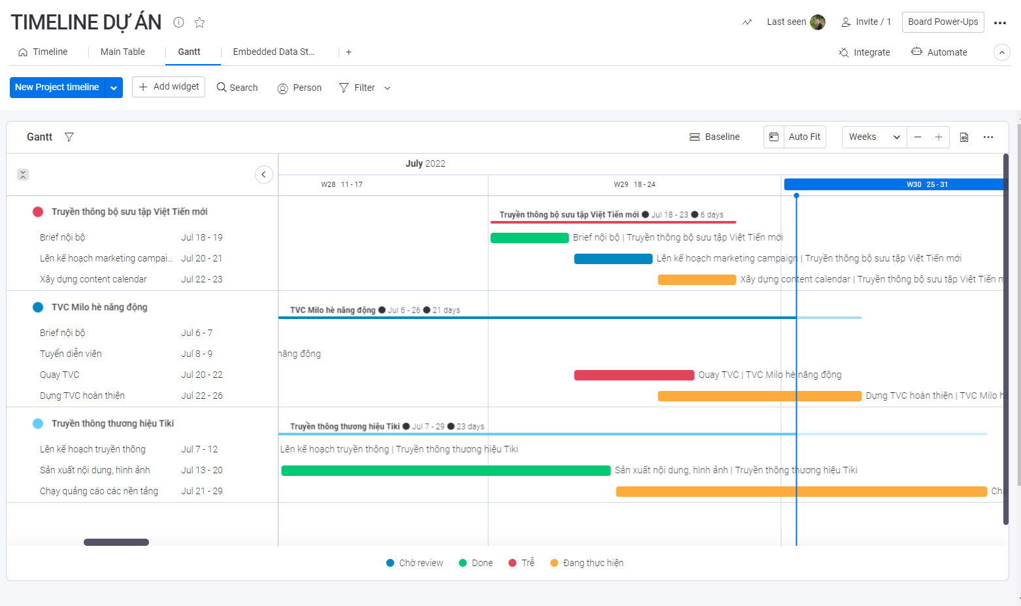Open the board Search
Viewport: 1021px width, 606px height.
237,87
